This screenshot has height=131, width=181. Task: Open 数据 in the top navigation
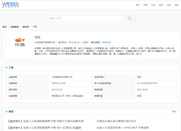pos(146,5)
